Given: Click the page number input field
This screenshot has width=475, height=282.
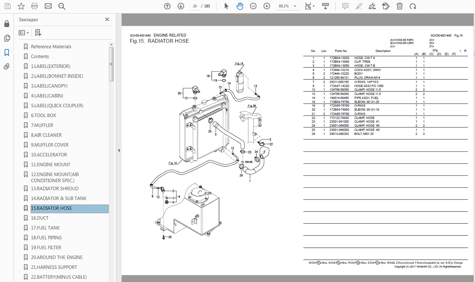Looking at the screenshot, I should [195, 6].
